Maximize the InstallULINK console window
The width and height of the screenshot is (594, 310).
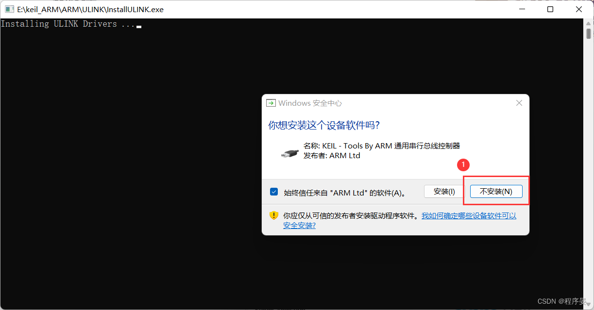coord(550,9)
